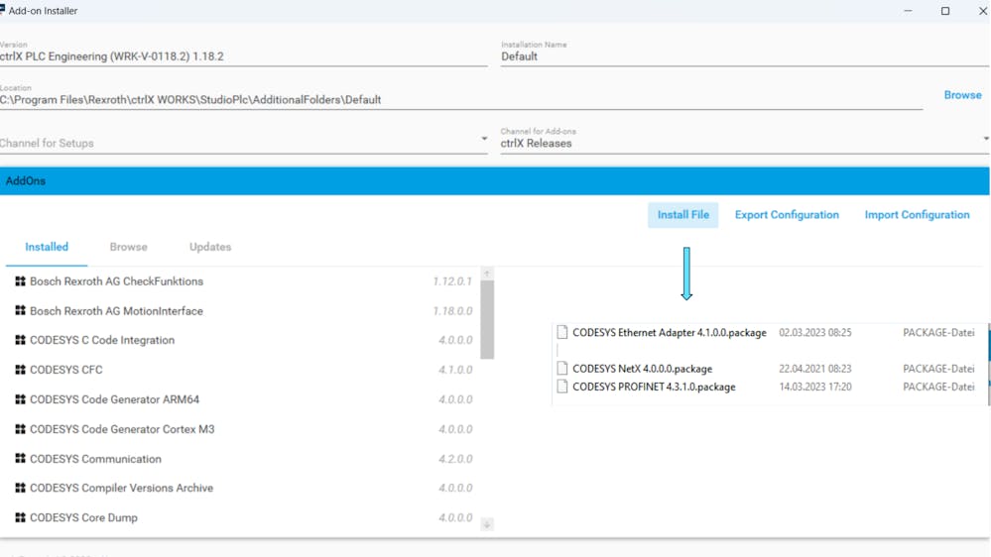
Task: Open the Channel for Add-ons dropdown arrow
Action: (986, 139)
